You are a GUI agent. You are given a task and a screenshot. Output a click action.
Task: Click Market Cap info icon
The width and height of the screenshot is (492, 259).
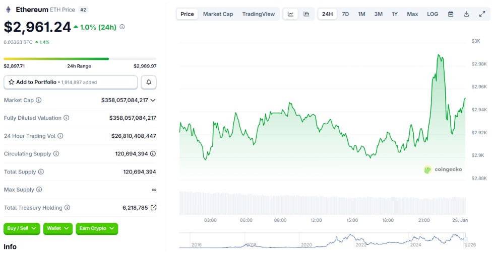(x=39, y=100)
